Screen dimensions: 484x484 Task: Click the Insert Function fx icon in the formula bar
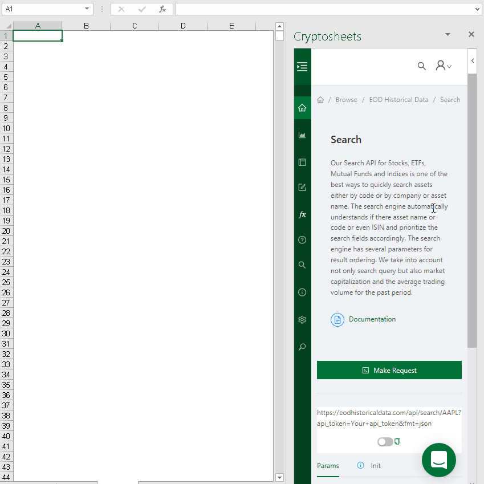[162, 9]
